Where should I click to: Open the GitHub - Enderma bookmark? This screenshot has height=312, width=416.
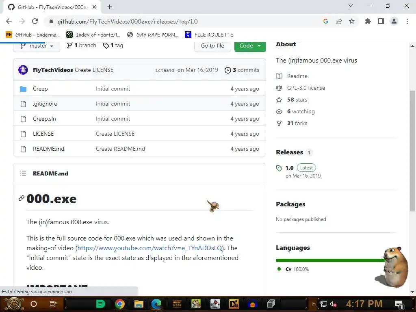point(32,35)
